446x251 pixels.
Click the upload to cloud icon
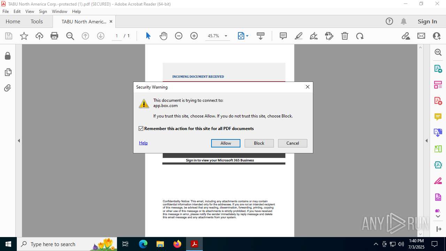tap(39, 36)
